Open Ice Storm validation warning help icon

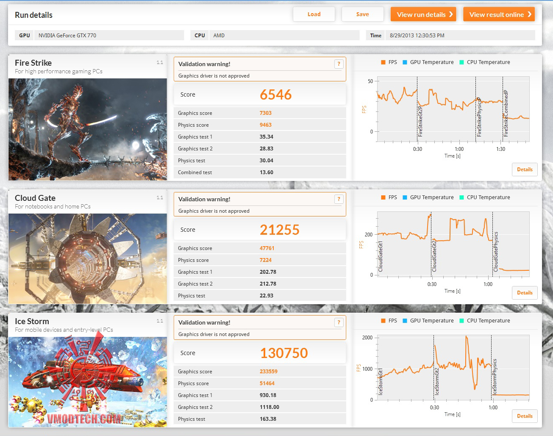(339, 322)
